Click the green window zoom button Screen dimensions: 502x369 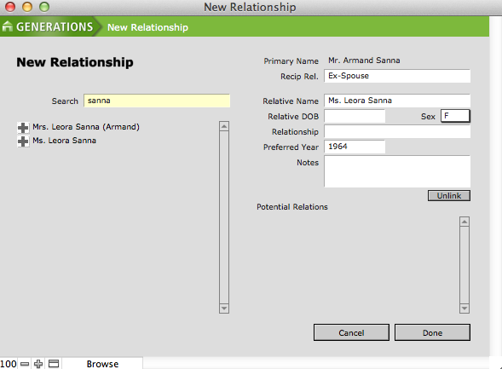(44, 7)
